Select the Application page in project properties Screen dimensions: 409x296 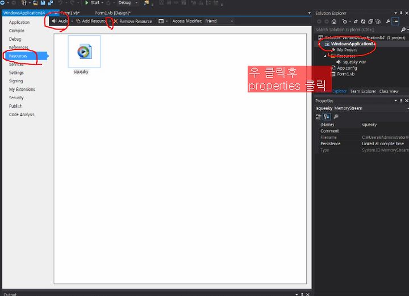[19, 22]
